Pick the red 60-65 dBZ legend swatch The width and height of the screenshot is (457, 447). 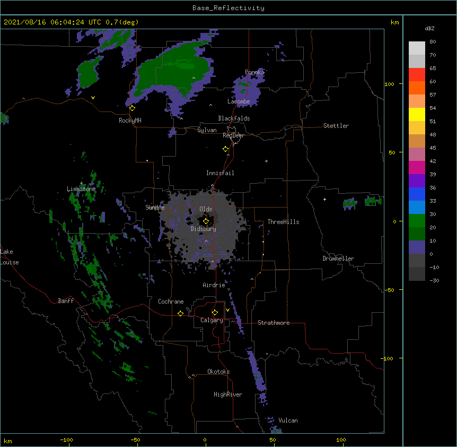[417, 74]
